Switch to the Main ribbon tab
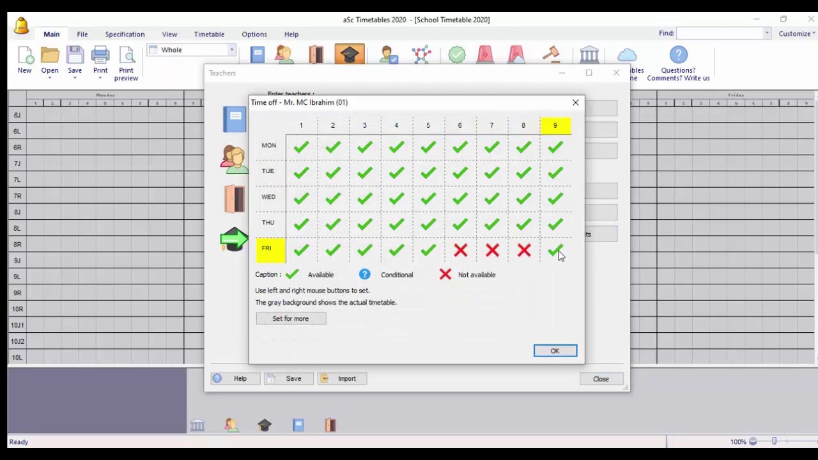The width and height of the screenshot is (818, 460). (x=52, y=34)
